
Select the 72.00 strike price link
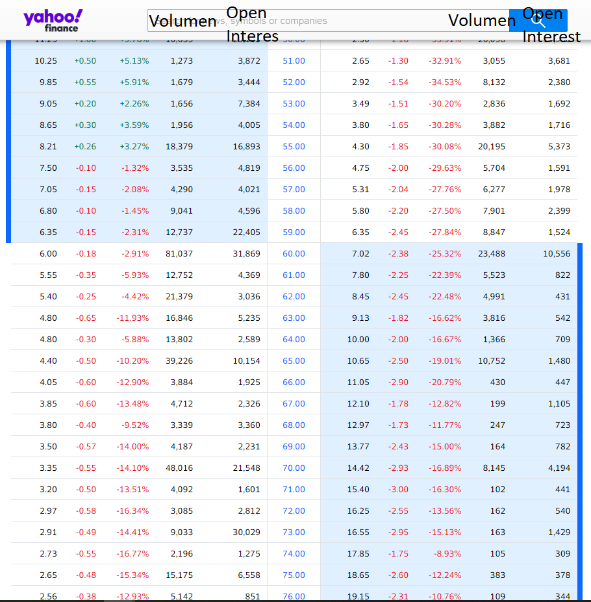[294, 510]
